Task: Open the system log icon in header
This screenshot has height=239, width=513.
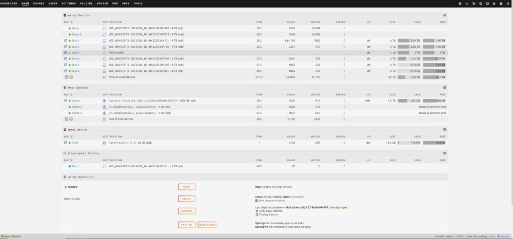Action: (x=494, y=4)
